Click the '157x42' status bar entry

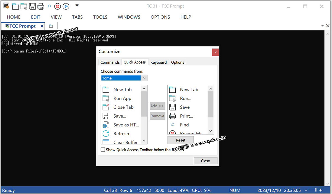[x=144, y=190]
